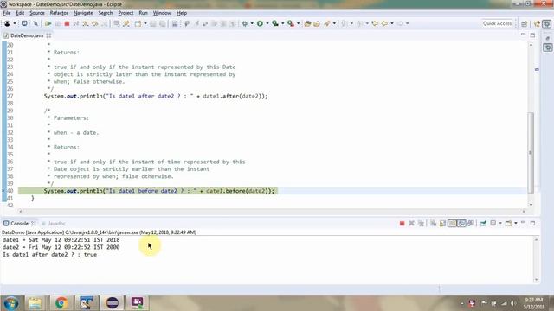The width and height of the screenshot is (554, 311).
Task: Open the Refactor menu
Action: (59, 13)
